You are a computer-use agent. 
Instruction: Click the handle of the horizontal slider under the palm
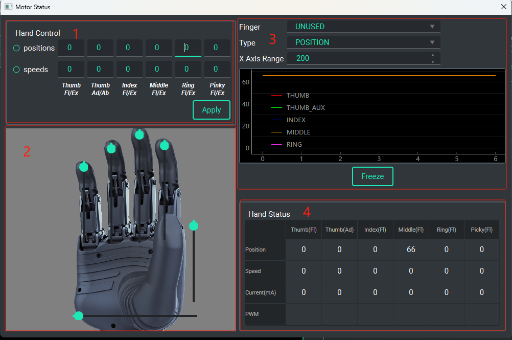pos(78,316)
